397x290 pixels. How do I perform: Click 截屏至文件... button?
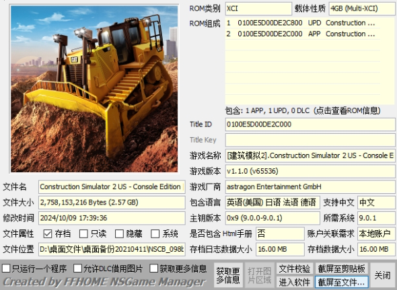point(341,282)
